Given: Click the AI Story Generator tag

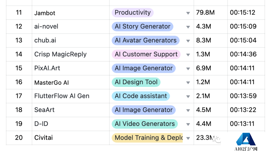Looking at the screenshot, I should click(143, 26).
